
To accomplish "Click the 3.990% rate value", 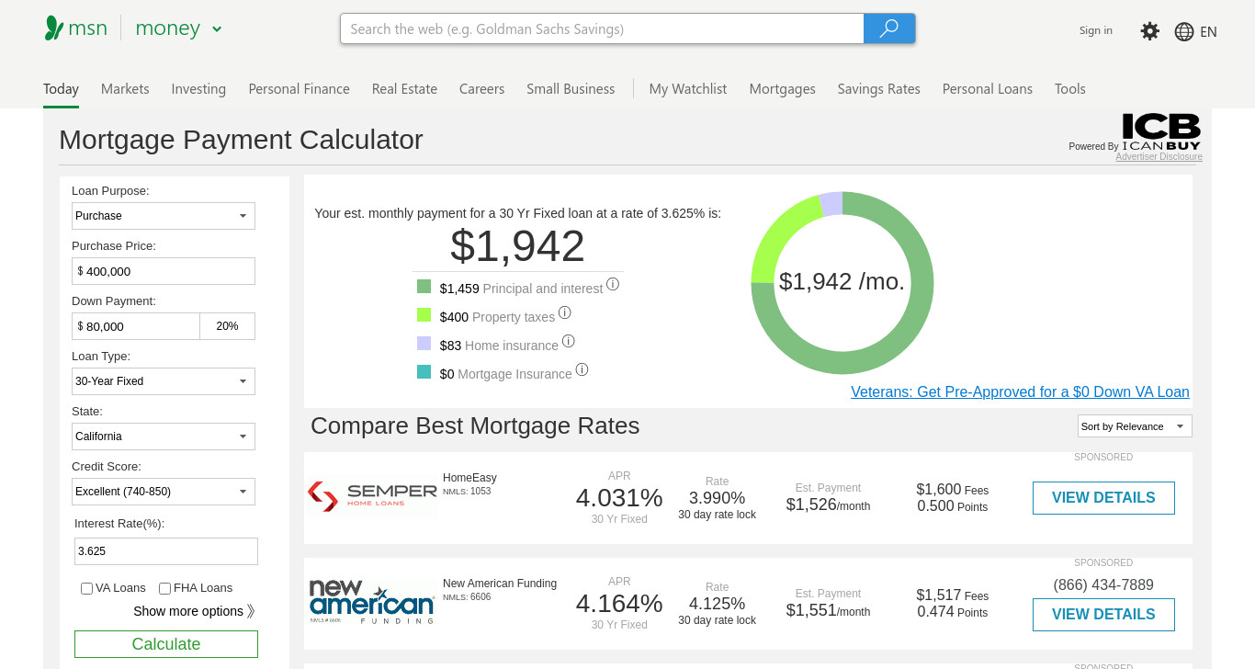I will click(x=717, y=498).
